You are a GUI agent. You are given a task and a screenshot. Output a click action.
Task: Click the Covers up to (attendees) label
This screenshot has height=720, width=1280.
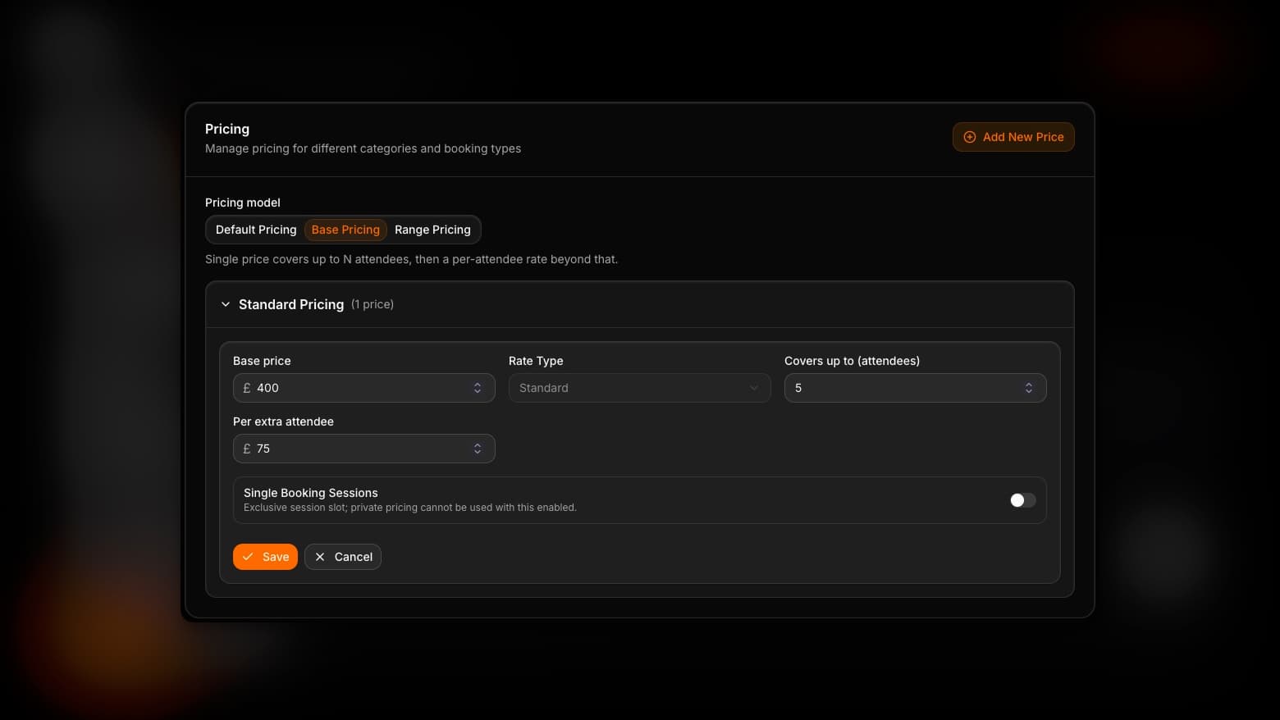click(x=852, y=361)
